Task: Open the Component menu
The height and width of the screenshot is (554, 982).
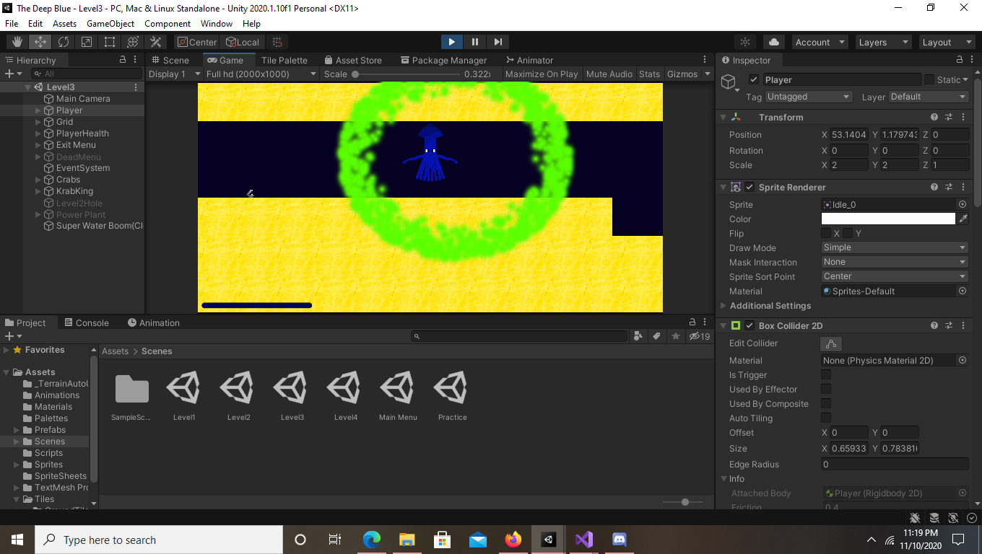Action: pyautogui.click(x=168, y=24)
